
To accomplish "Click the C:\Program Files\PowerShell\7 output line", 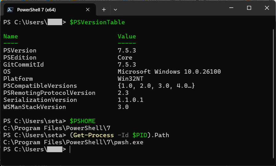I will [x=57, y=128].
